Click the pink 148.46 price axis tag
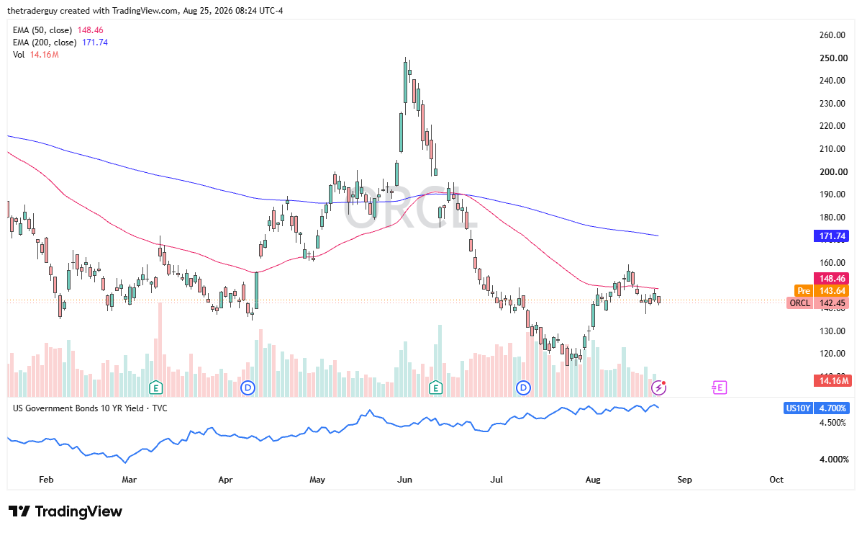 click(831, 278)
